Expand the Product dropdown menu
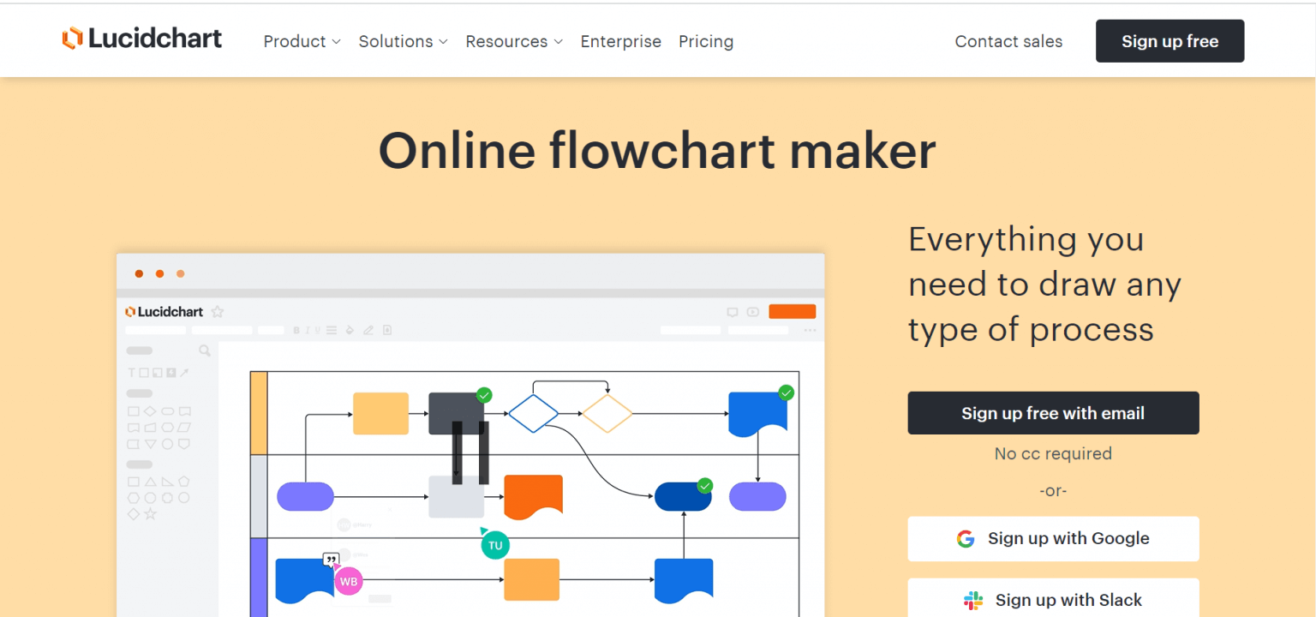This screenshot has height=617, width=1316. 302,41
